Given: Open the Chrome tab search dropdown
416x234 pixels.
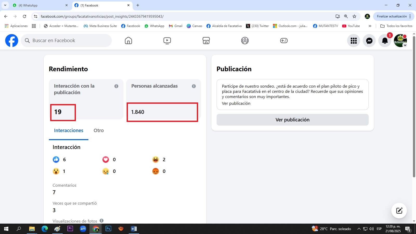Looking at the screenshot, I should tap(5, 5).
